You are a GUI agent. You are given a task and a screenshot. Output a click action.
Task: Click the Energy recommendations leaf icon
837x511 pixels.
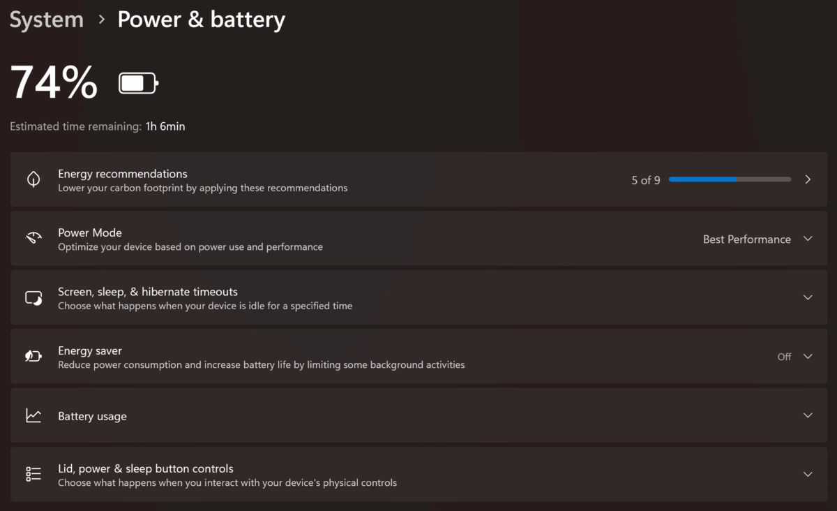click(33, 179)
